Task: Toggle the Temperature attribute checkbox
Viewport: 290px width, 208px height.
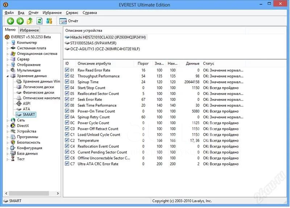Action: click(x=67, y=140)
